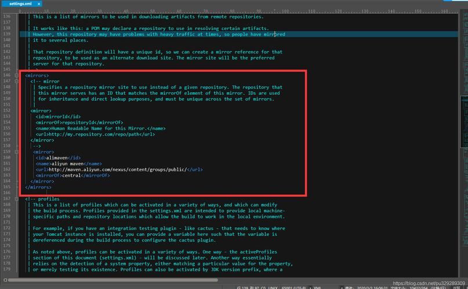This screenshot has width=468, height=289.
Task: Place cursor on the alimaven id value
Action: (57, 157)
